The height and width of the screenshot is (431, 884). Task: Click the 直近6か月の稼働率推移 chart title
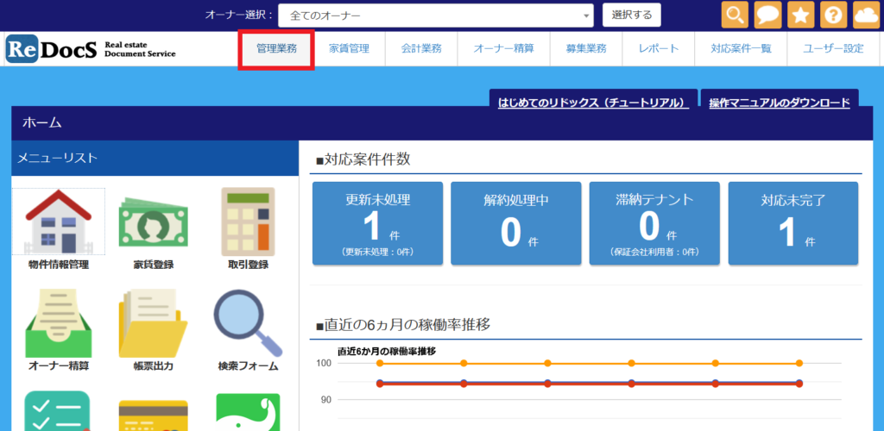[388, 351]
